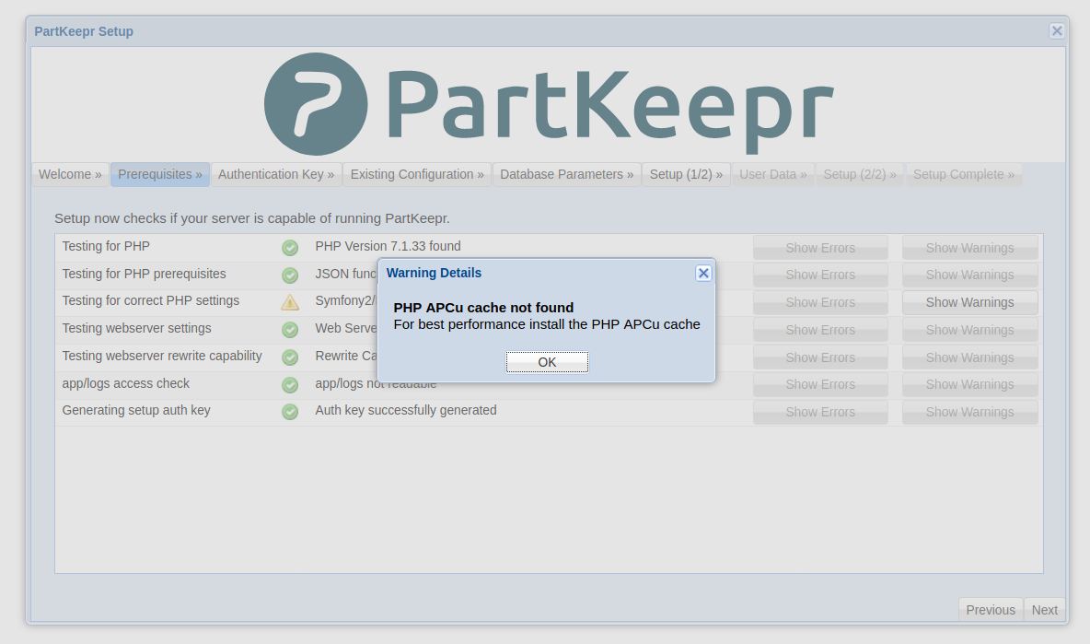
Task: Select 'Generating setup auth key' label
Action: point(136,410)
